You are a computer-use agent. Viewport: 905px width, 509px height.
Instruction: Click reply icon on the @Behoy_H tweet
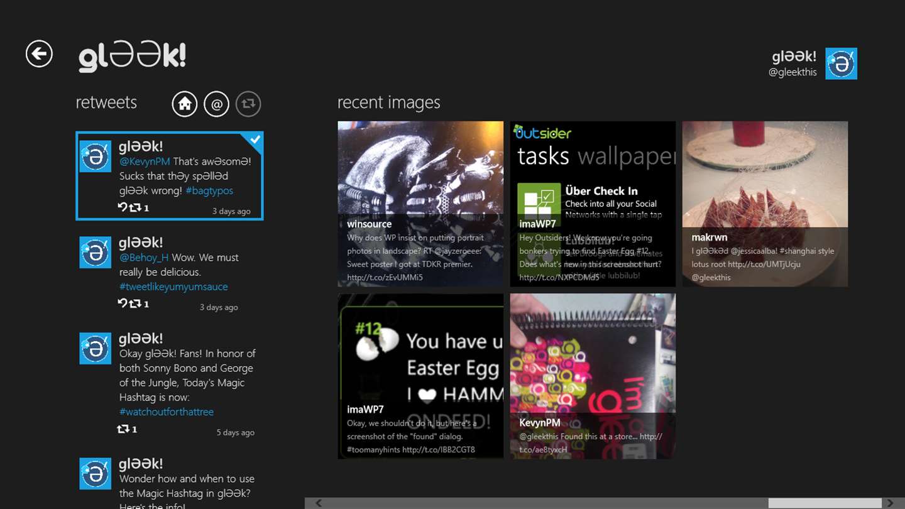(123, 304)
